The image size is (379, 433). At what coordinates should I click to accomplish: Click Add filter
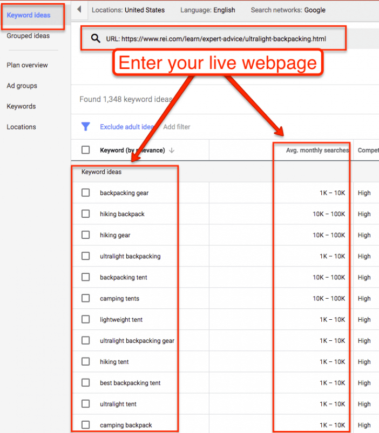[x=177, y=127]
